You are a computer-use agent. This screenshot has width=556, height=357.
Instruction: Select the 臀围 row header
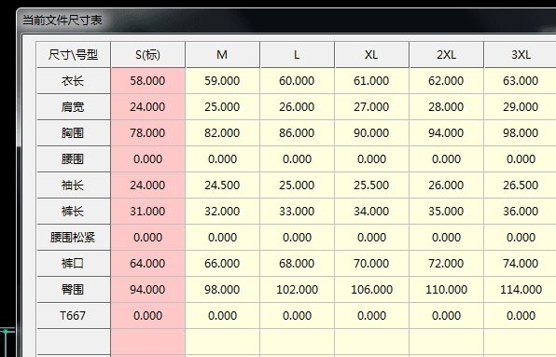click(x=74, y=290)
